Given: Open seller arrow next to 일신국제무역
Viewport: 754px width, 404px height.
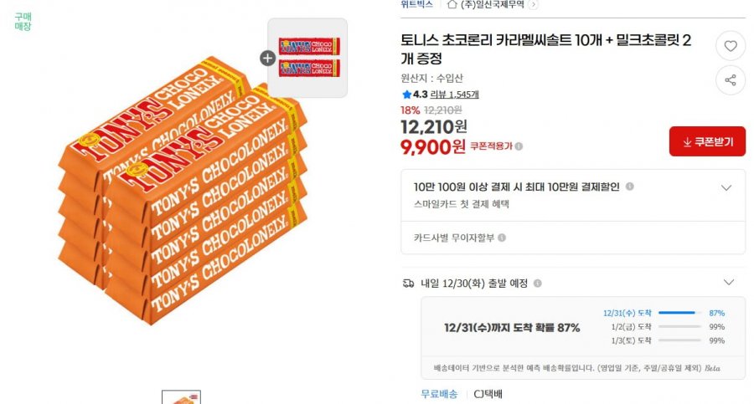Looking at the screenshot, I should [533, 5].
